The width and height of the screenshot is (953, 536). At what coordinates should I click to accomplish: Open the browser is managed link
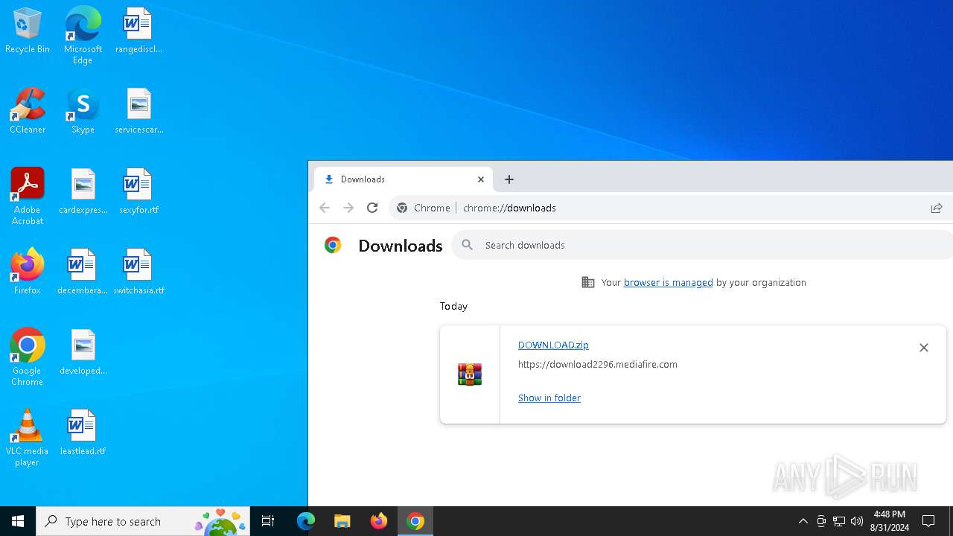(x=669, y=282)
